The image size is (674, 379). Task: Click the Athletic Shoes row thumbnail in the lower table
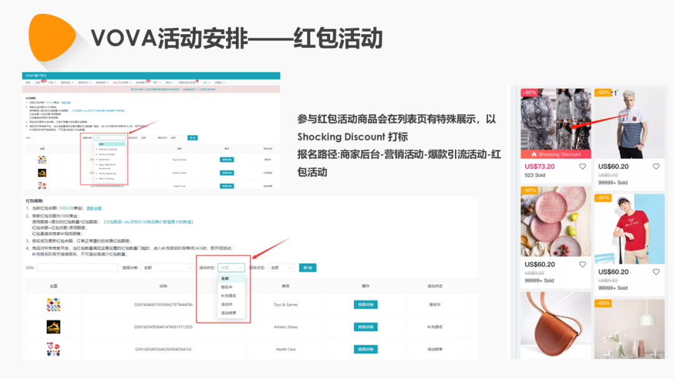click(x=53, y=327)
